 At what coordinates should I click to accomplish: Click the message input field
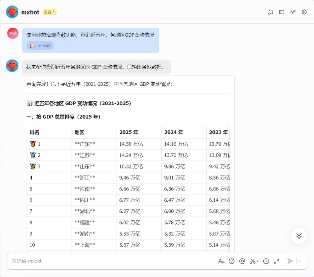(x=109, y=261)
